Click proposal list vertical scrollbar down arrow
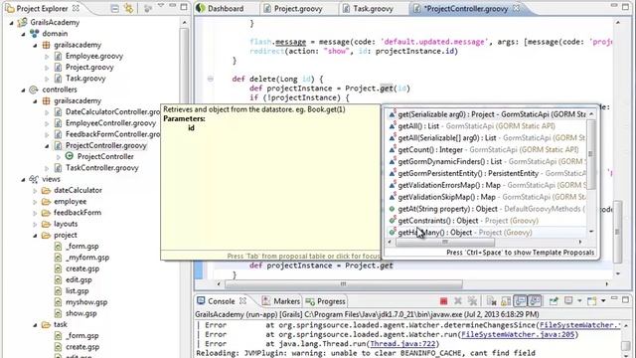 tap(591, 231)
